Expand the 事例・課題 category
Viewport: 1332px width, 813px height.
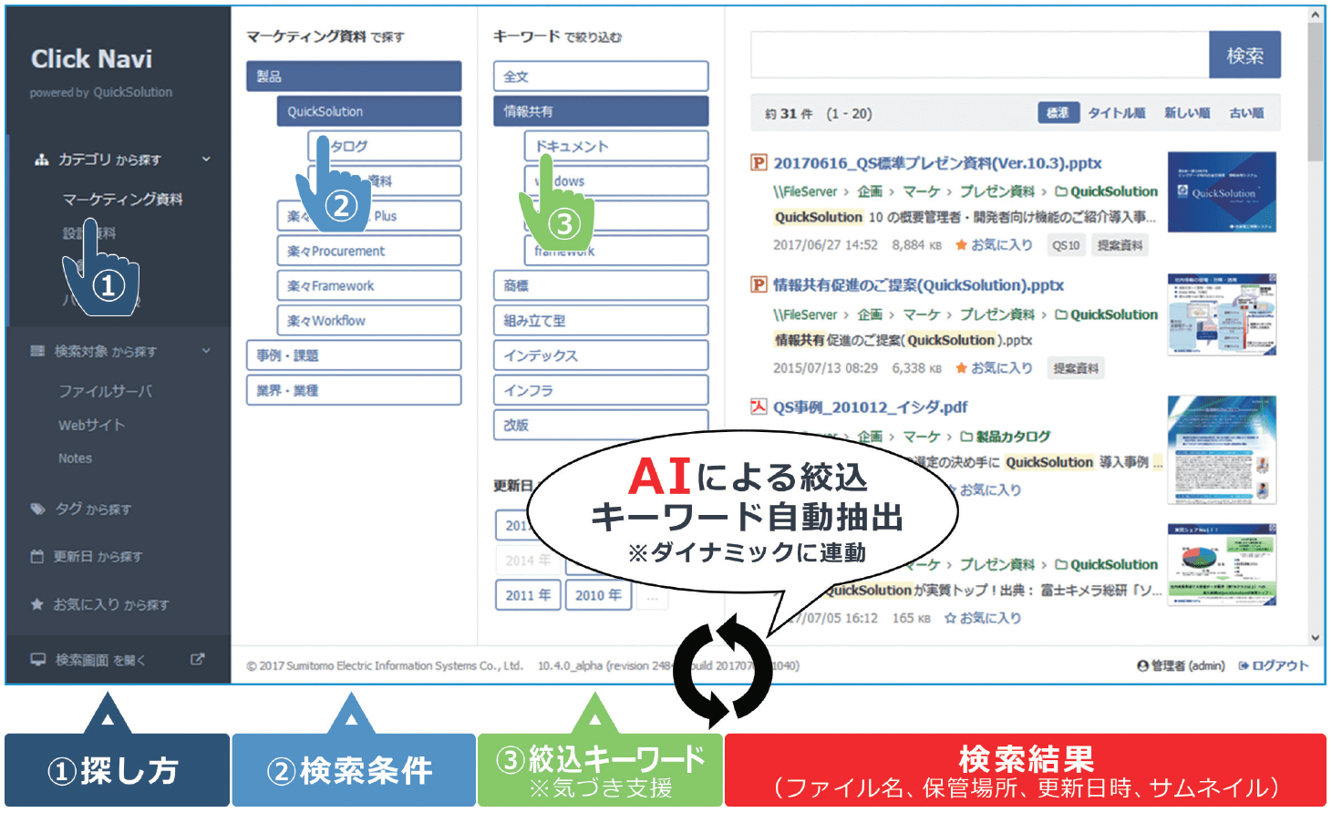pos(353,355)
